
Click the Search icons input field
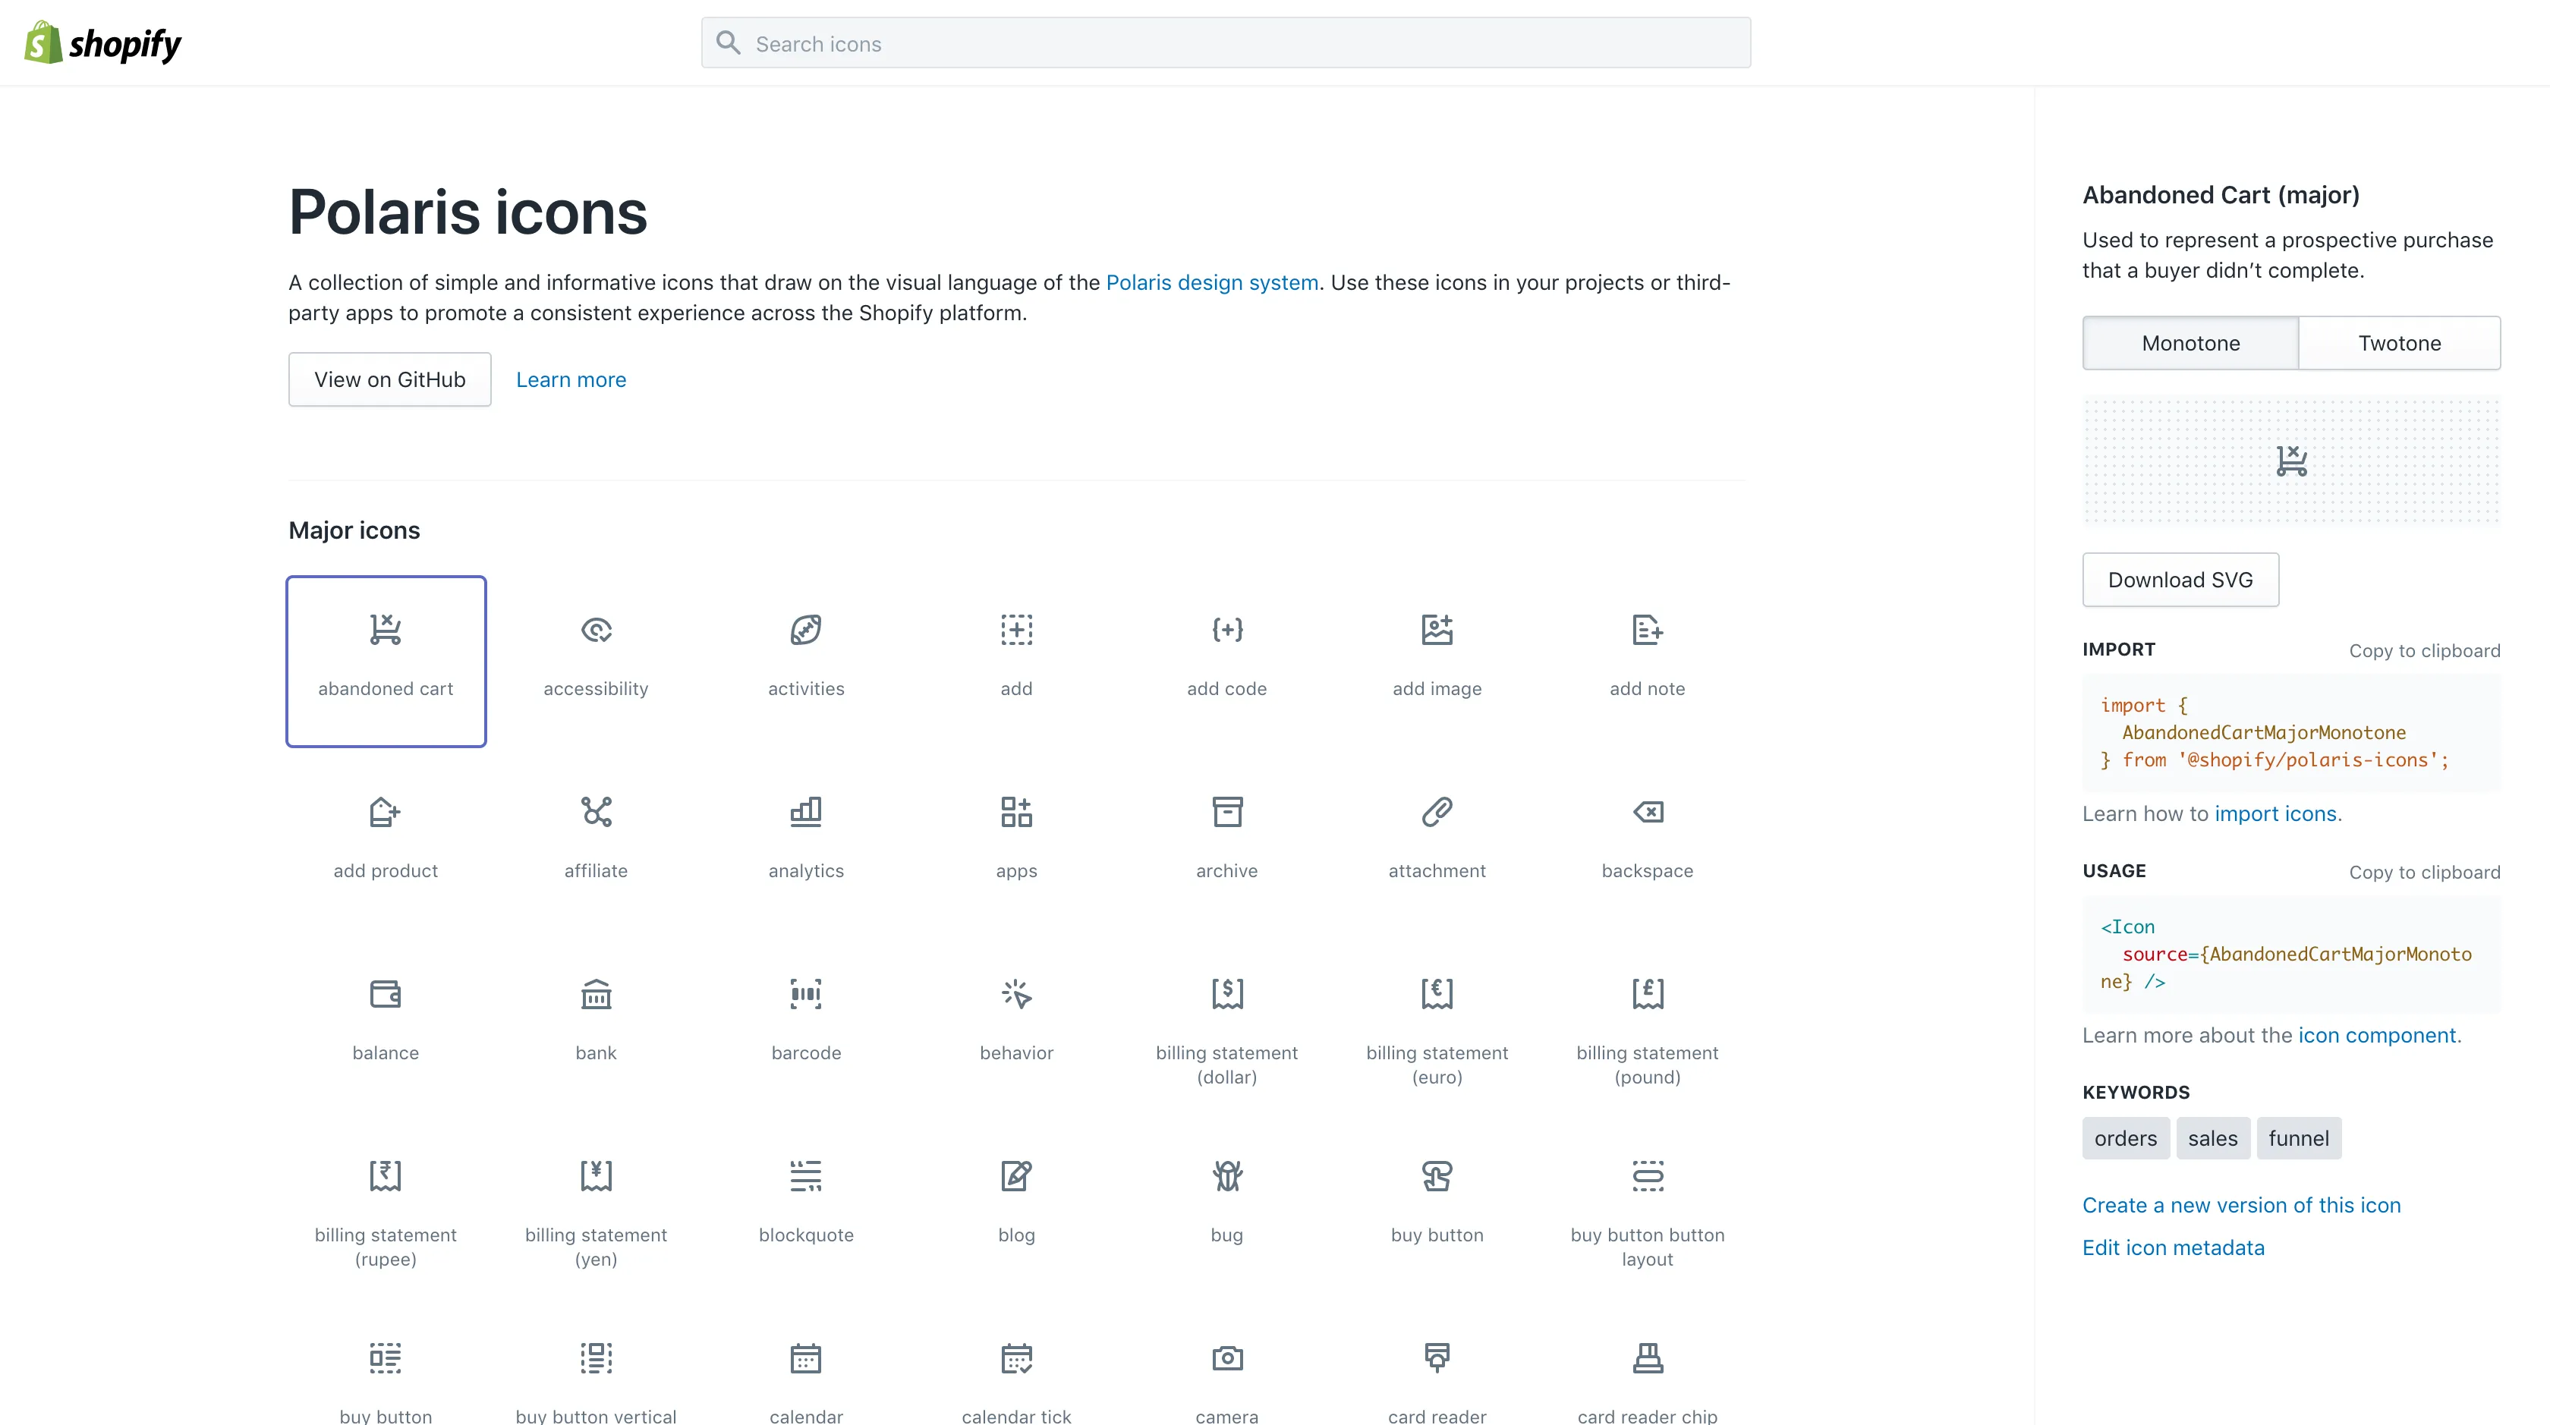1226,42
